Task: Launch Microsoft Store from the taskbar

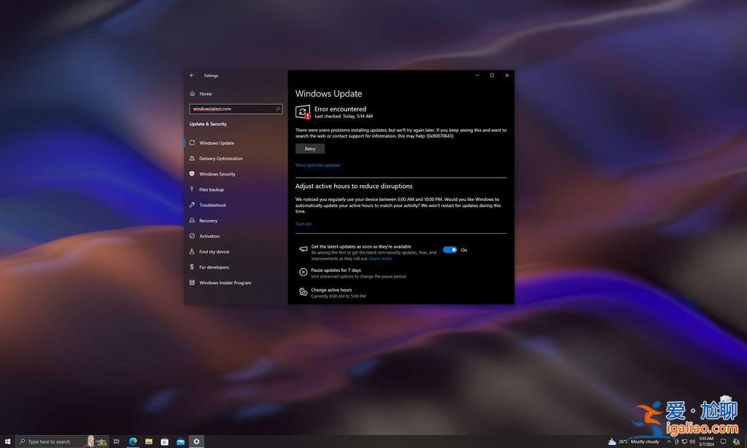Action: tap(165, 441)
